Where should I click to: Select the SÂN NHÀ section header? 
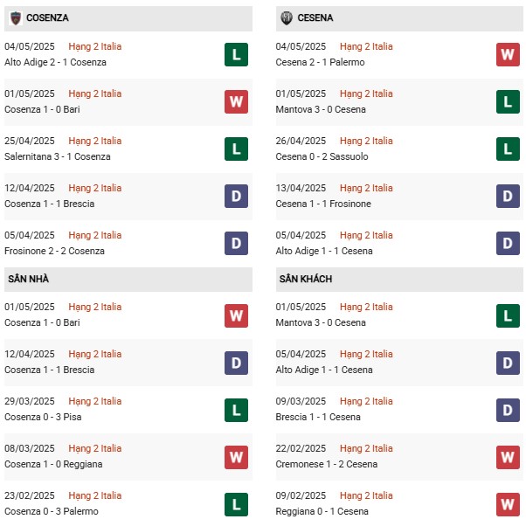point(128,280)
